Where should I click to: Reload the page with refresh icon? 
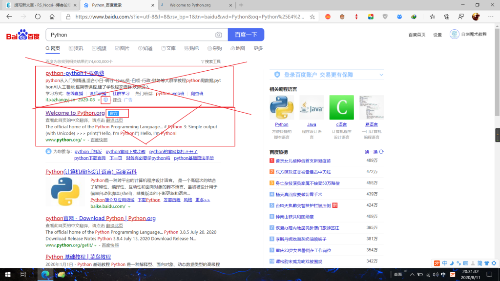point(38,17)
